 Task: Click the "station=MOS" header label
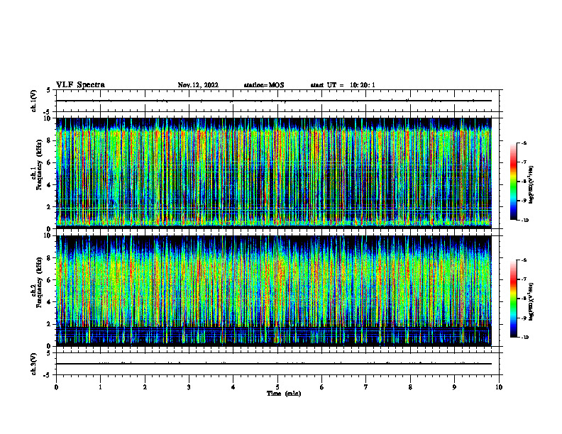(264, 85)
